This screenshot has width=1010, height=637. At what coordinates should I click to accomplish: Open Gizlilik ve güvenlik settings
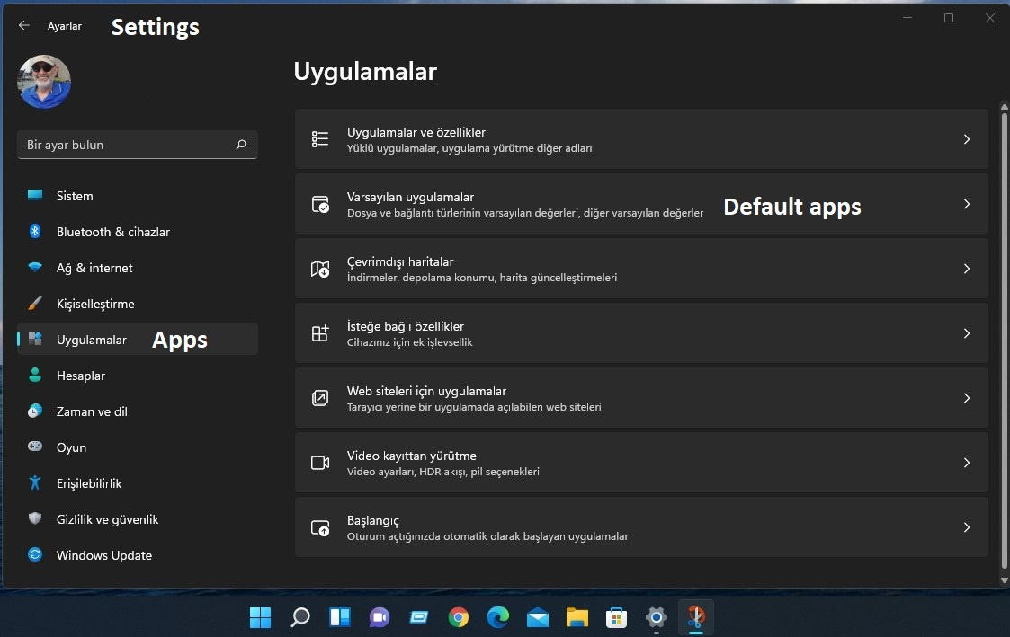pos(138,520)
